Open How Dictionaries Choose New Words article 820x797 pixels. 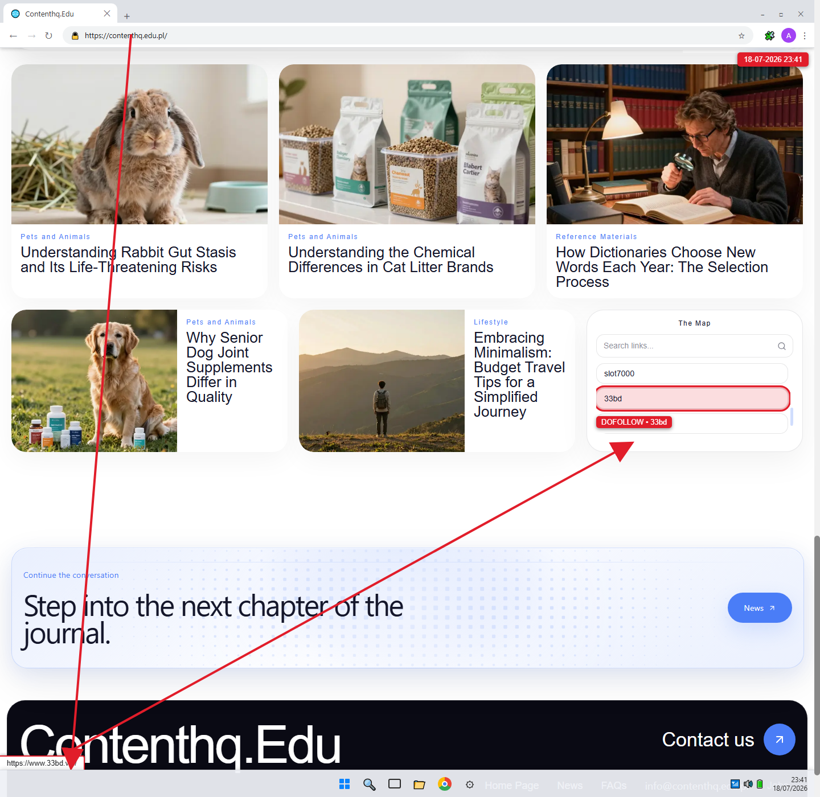point(662,267)
